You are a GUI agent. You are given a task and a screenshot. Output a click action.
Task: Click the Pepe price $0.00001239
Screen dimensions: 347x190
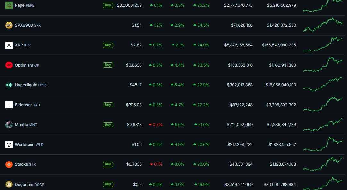tap(129, 5)
